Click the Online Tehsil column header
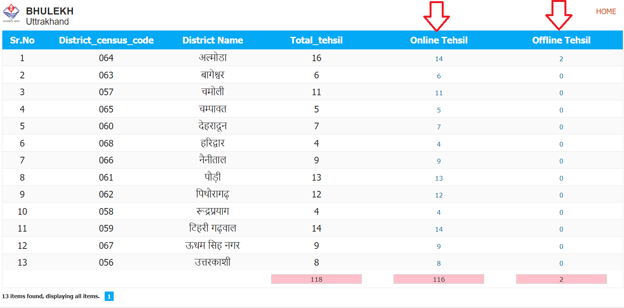This screenshot has width=624, height=308. (439, 40)
